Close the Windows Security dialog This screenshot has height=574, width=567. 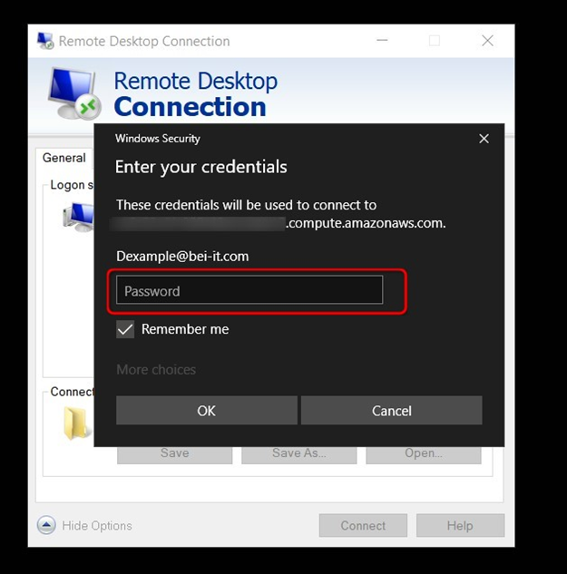tap(484, 139)
